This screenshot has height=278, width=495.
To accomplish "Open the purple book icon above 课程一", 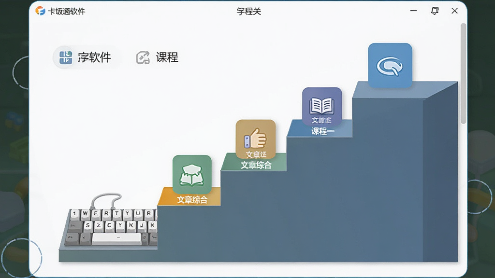I will pyautogui.click(x=321, y=107).
